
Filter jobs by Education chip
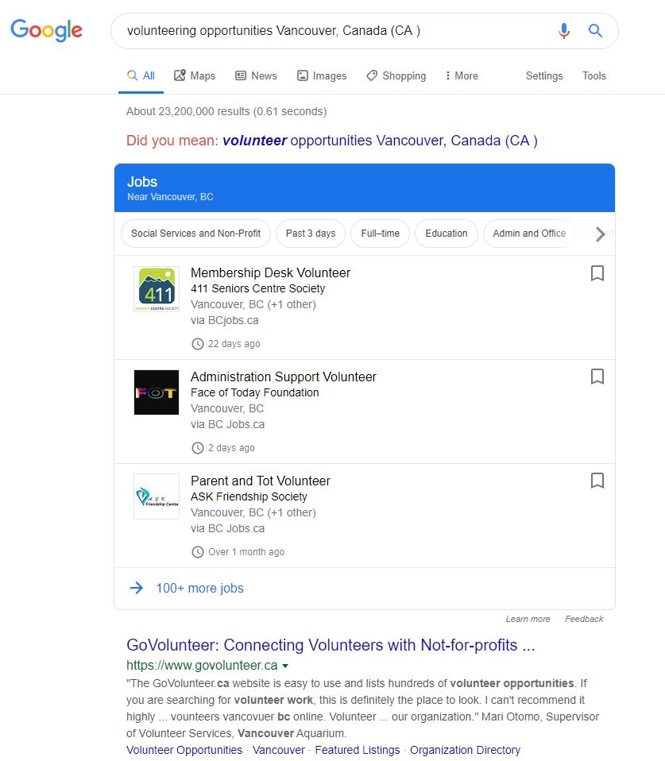click(x=446, y=234)
